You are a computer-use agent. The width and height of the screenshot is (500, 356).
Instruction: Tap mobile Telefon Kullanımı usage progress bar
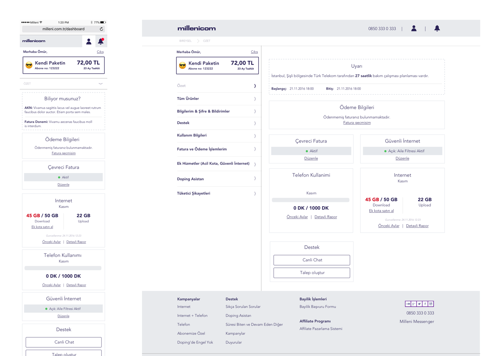pyautogui.click(x=63, y=268)
